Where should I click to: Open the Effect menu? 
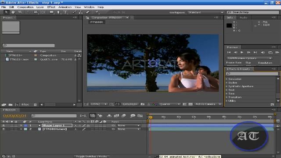point(51,7)
